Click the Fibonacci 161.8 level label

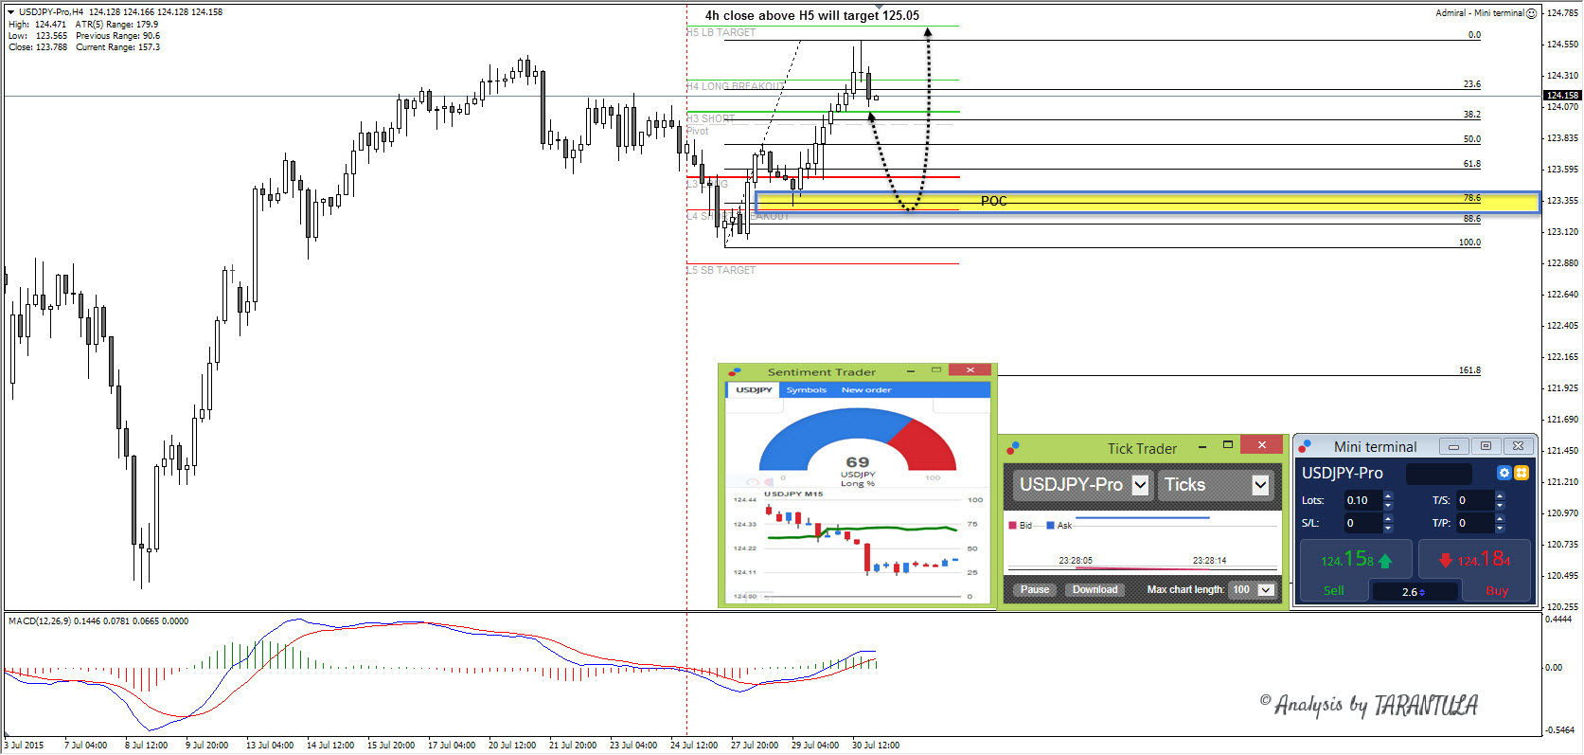pos(1469,370)
